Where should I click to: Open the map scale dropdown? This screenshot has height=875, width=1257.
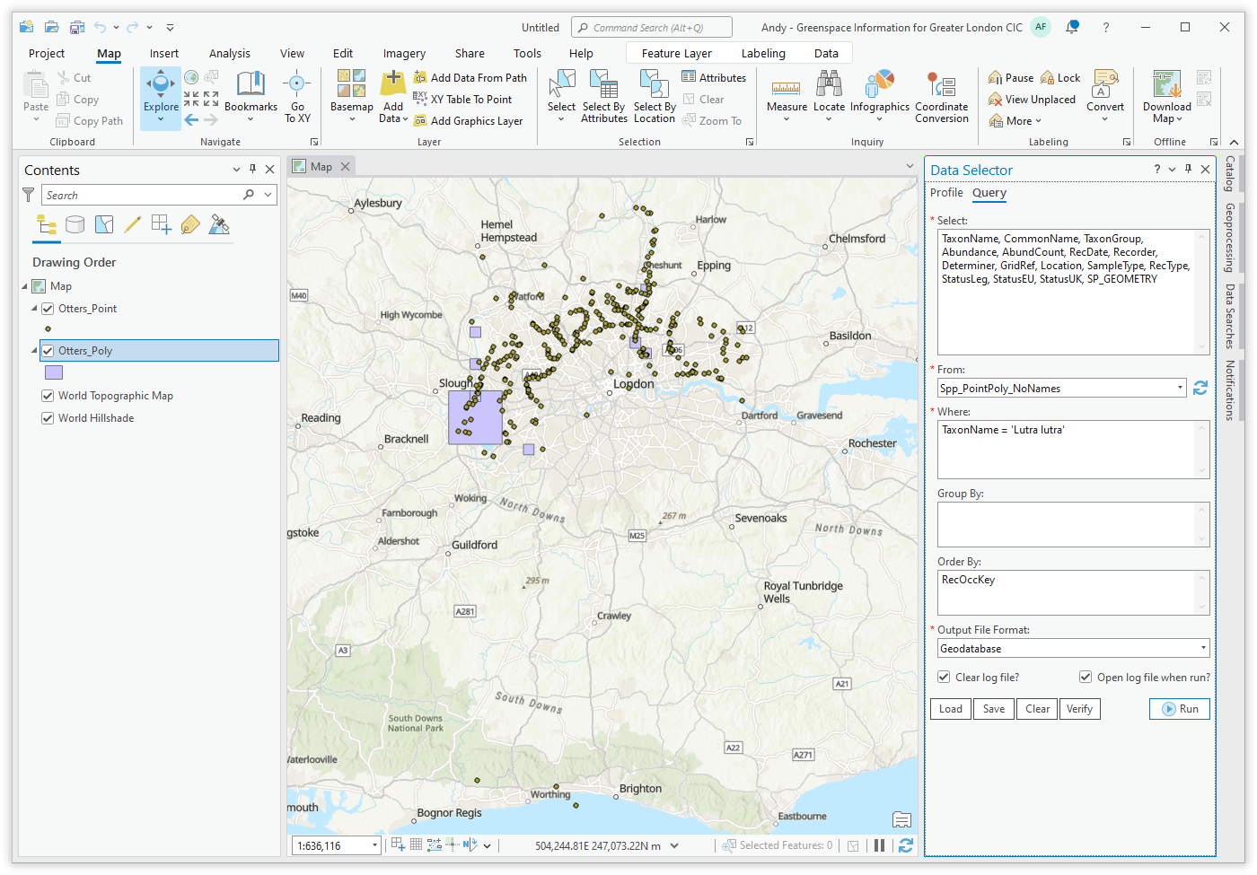[374, 845]
